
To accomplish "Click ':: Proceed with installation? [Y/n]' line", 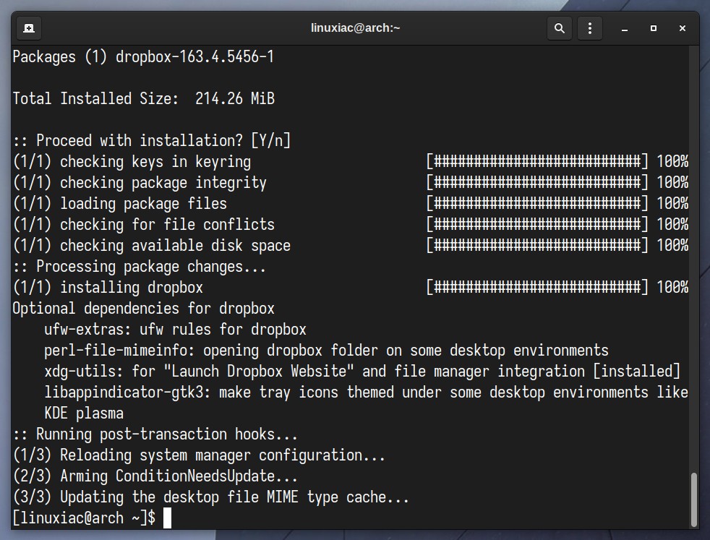I will [x=152, y=140].
